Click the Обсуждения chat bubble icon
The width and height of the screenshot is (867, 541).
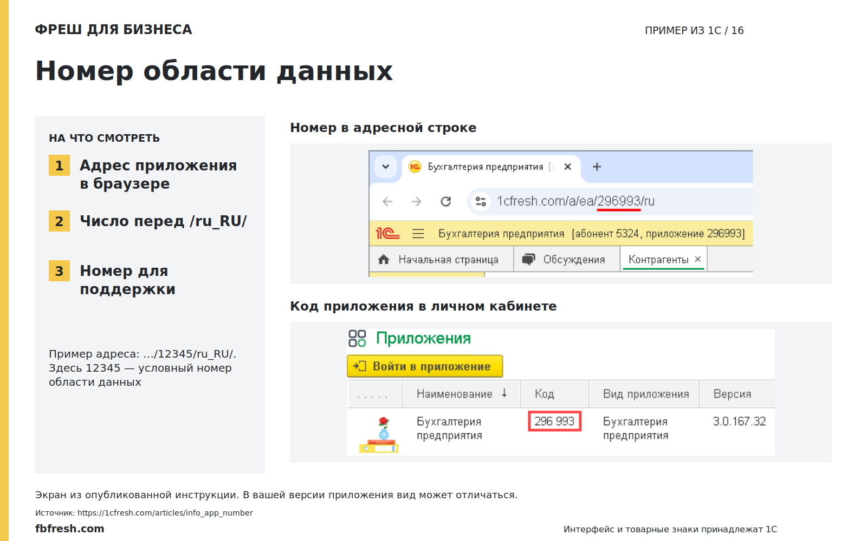tap(528, 259)
